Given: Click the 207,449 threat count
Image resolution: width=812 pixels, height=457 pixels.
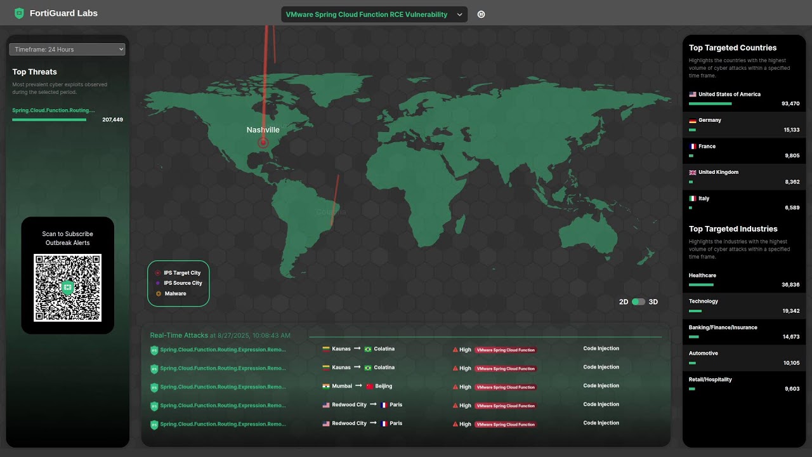Looking at the screenshot, I should [112, 119].
